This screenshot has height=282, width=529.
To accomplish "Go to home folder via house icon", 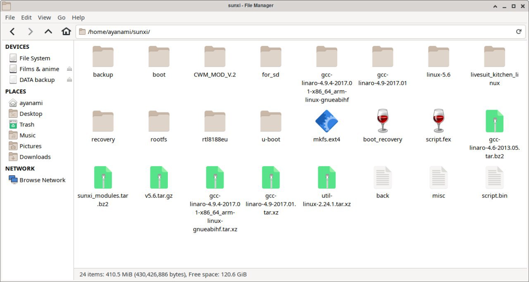I will pyautogui.click(x=66, y=31).
